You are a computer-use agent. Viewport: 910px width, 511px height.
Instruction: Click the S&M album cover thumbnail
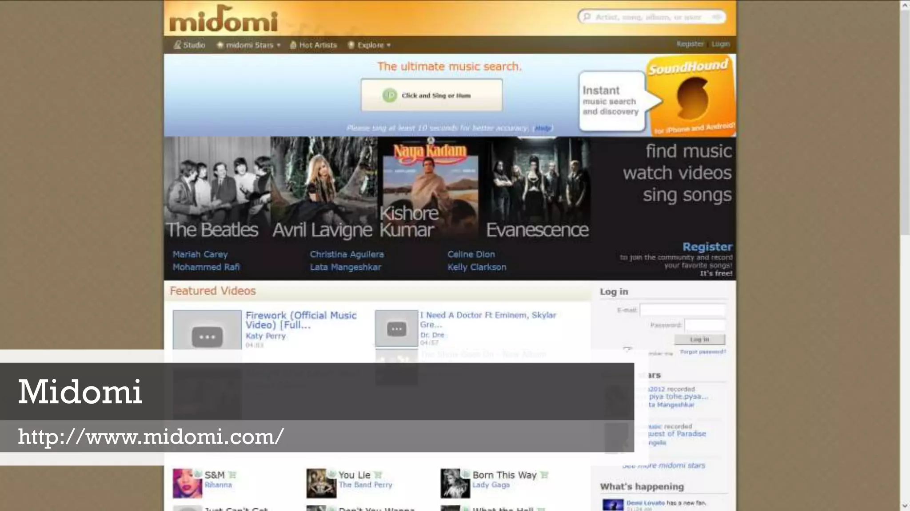[x=187, y=483]
